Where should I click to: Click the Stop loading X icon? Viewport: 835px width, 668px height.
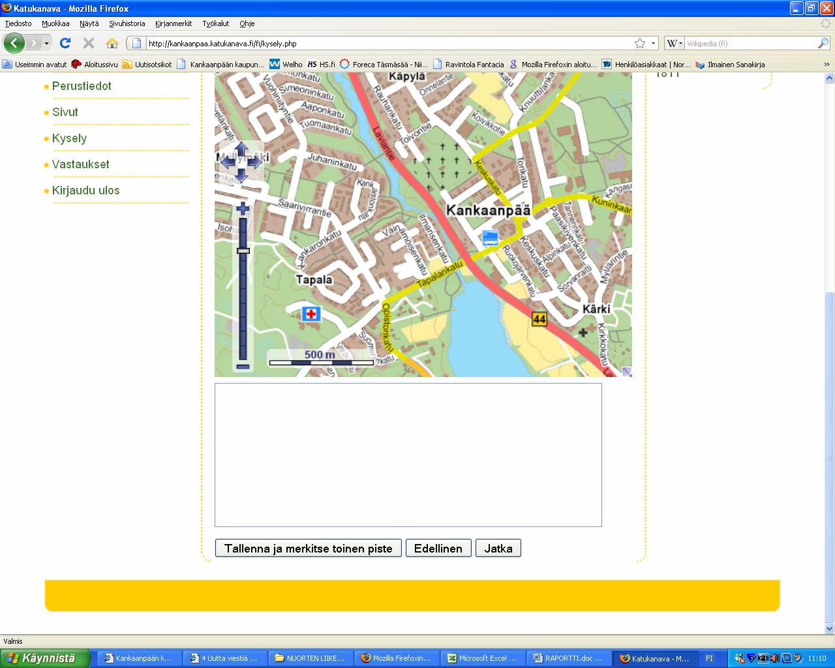pos(89,43)
